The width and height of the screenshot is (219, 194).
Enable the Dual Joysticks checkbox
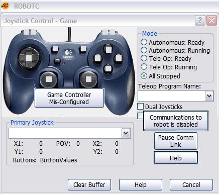[141, 107]
